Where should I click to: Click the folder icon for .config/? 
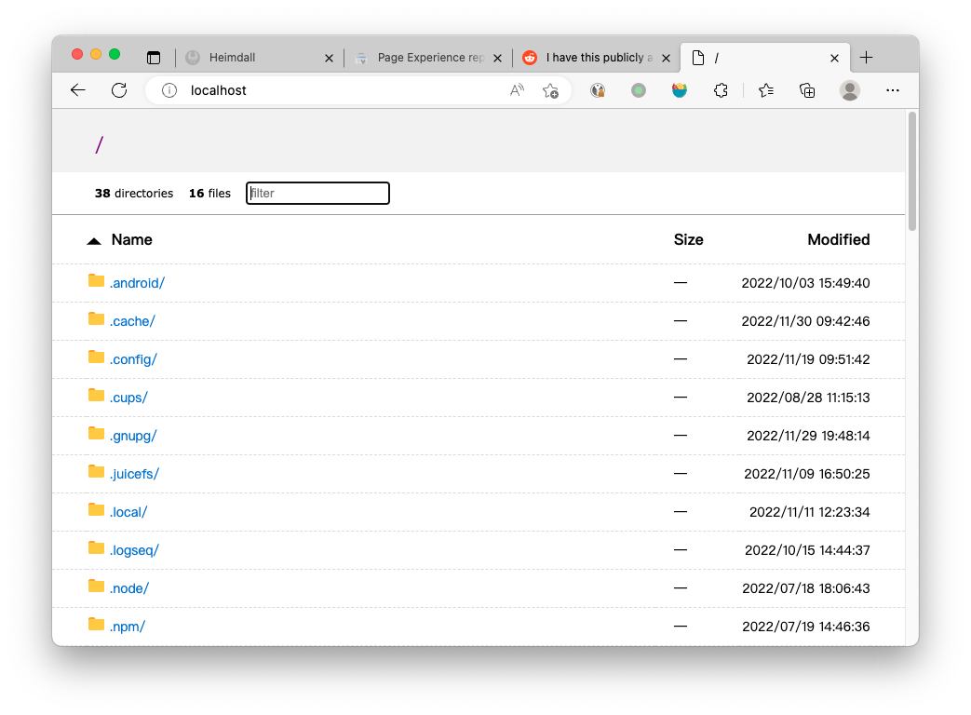pyautogui.click(x=96, y=357)
